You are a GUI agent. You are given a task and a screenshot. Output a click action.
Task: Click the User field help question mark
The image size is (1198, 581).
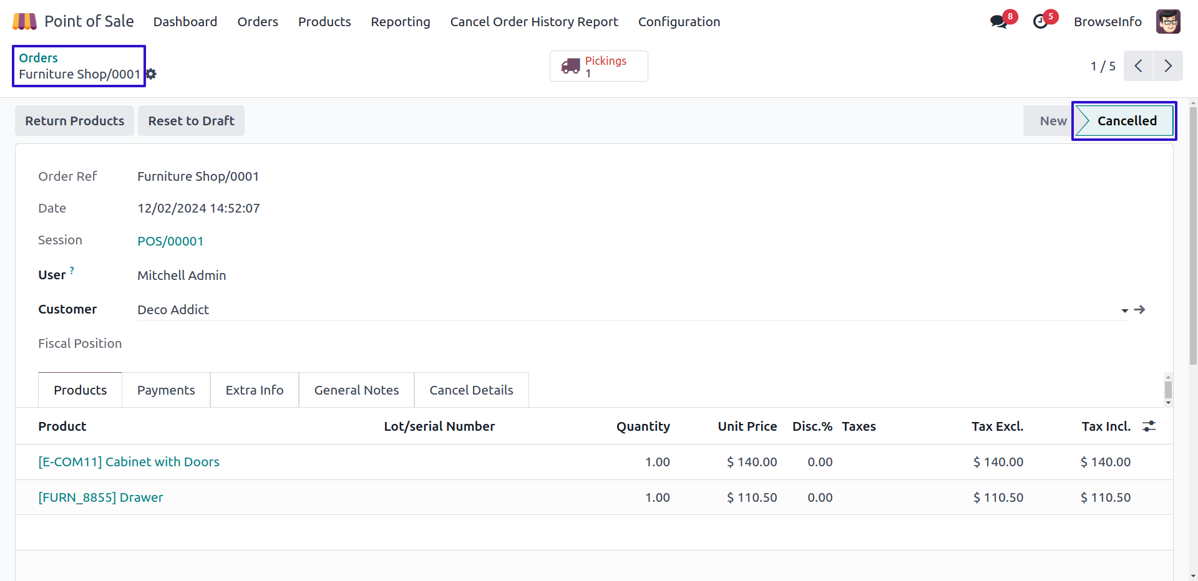click(x=72, y=271)
